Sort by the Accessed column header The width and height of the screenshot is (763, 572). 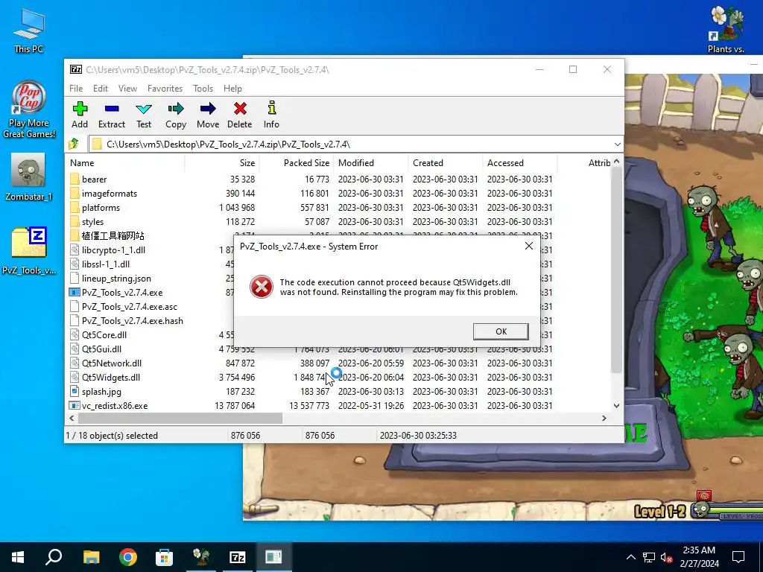pyautogui.click(x=519, y=163)
